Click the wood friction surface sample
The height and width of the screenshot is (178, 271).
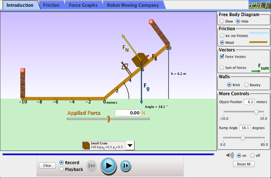tap(258, 42)
